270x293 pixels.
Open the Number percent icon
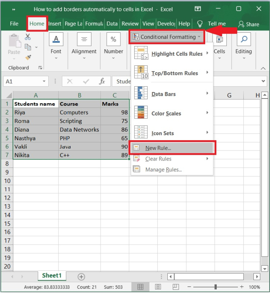pyautogui.click(x=113, y=39)
